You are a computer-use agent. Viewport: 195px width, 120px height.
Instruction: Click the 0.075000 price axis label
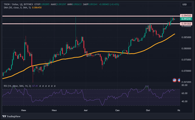pos(186,60)
